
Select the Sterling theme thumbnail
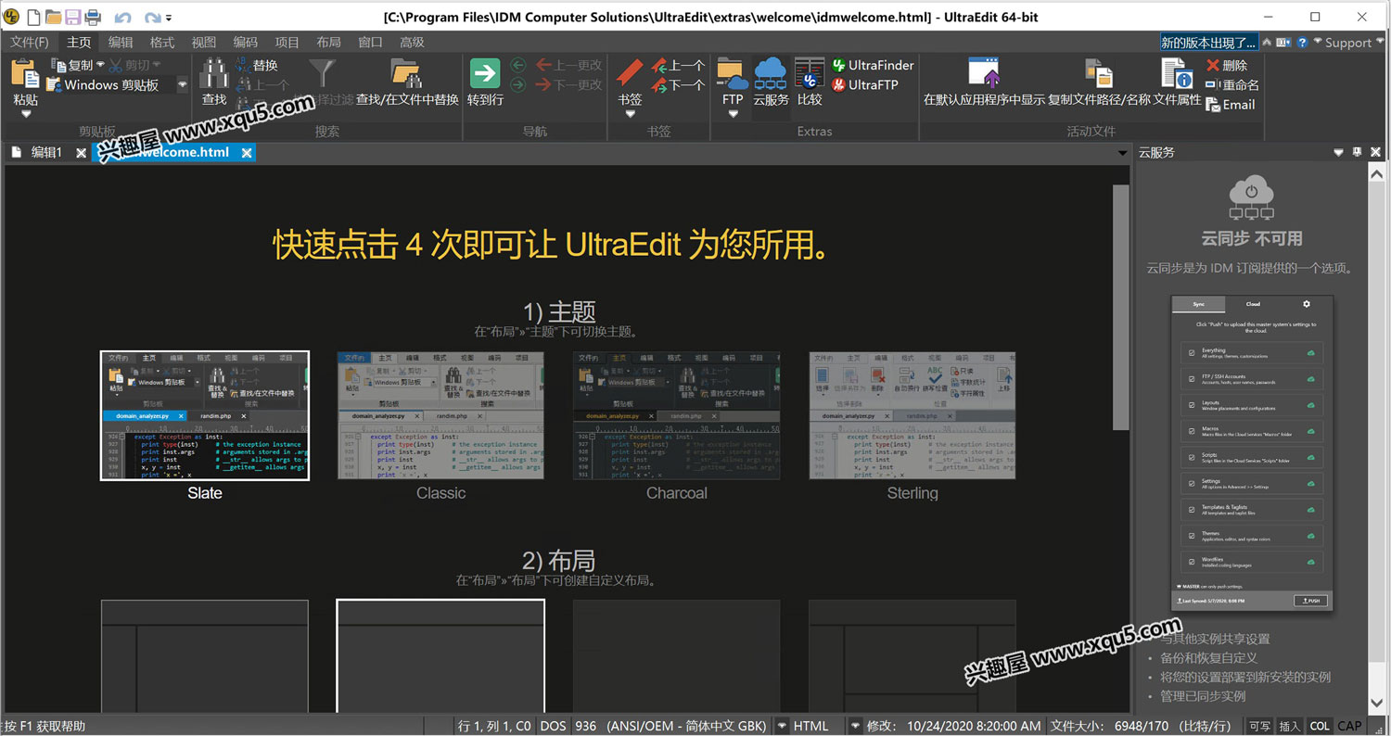coord(912,415)
